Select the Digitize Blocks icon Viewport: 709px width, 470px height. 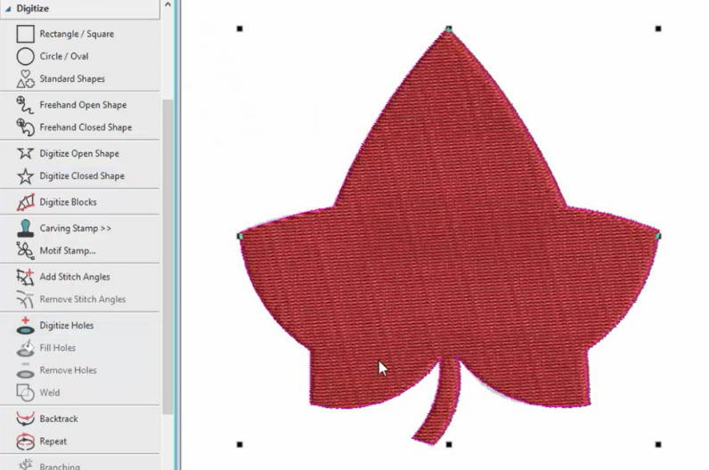tap(25, 202)
